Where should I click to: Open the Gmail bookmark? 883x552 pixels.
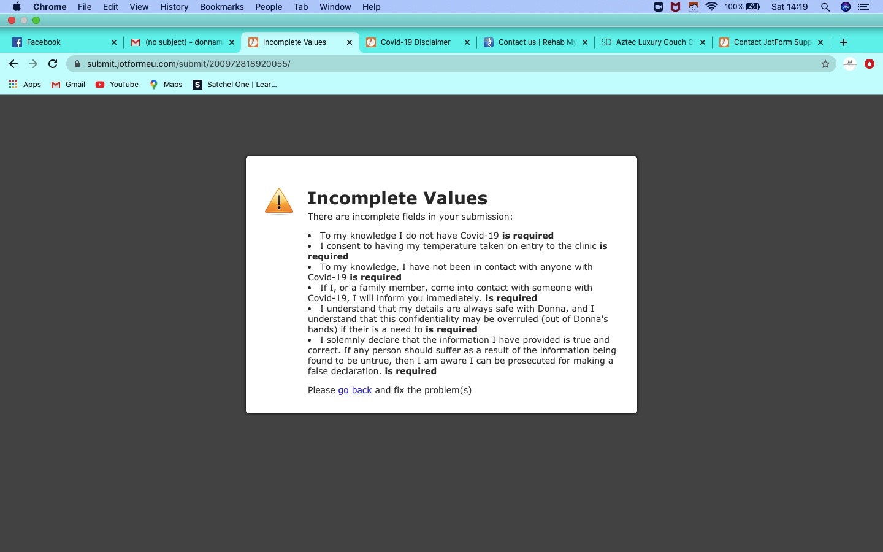[x=68, y=85]
